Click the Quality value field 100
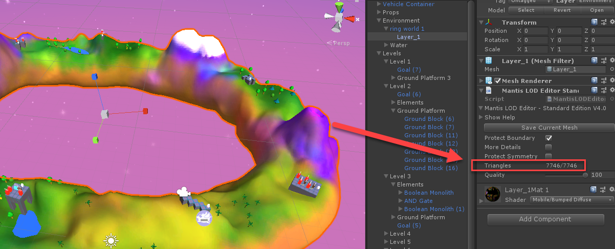This screenshot has height=249, width=615. pos(602,175)
